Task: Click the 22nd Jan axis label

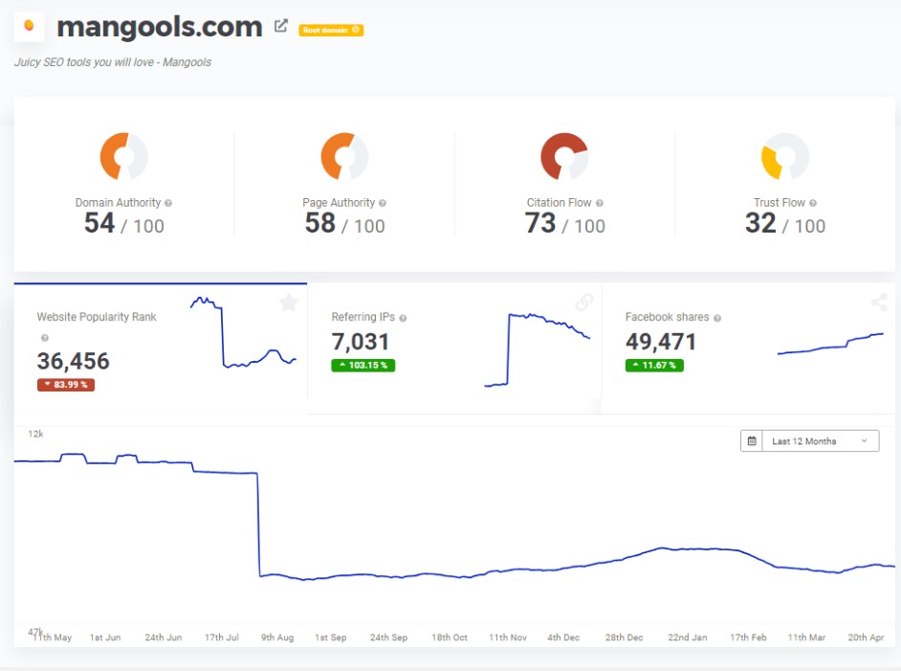Action: (x=688, y=637)
